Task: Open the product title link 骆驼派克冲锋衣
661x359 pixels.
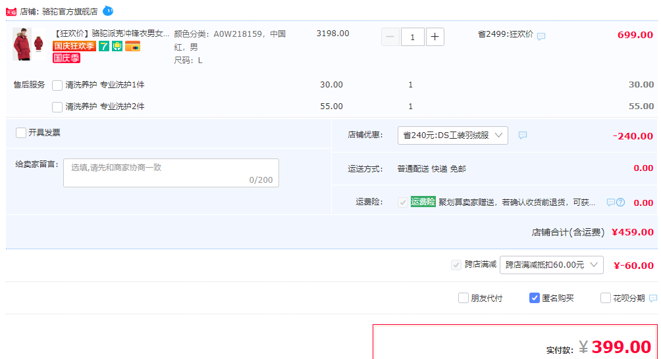Action: 112,34
